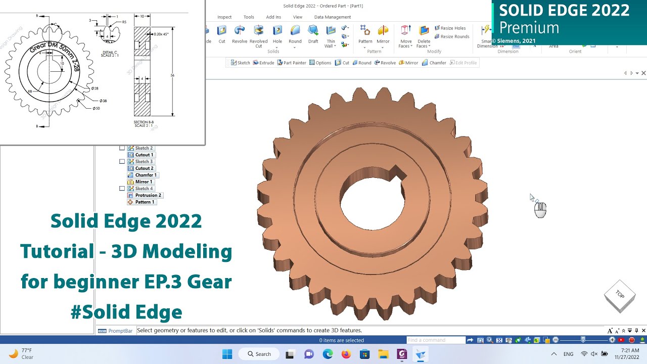
Task: Open File Explorer from the taskbar
Action: tap(383, 354)
